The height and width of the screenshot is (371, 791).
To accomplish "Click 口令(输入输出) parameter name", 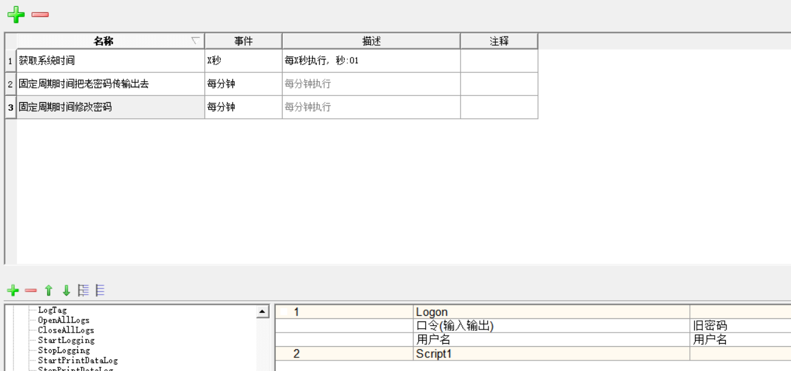I will [552, 326].
